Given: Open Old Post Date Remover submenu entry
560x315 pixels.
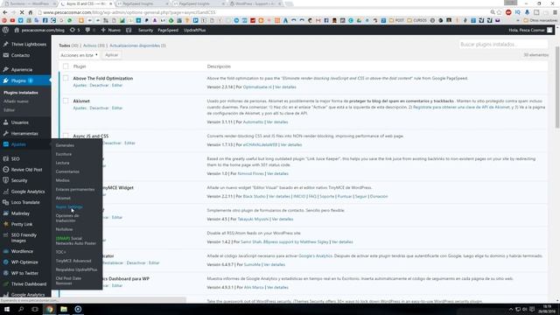Looking at the screenshot, I should (68, 281).
